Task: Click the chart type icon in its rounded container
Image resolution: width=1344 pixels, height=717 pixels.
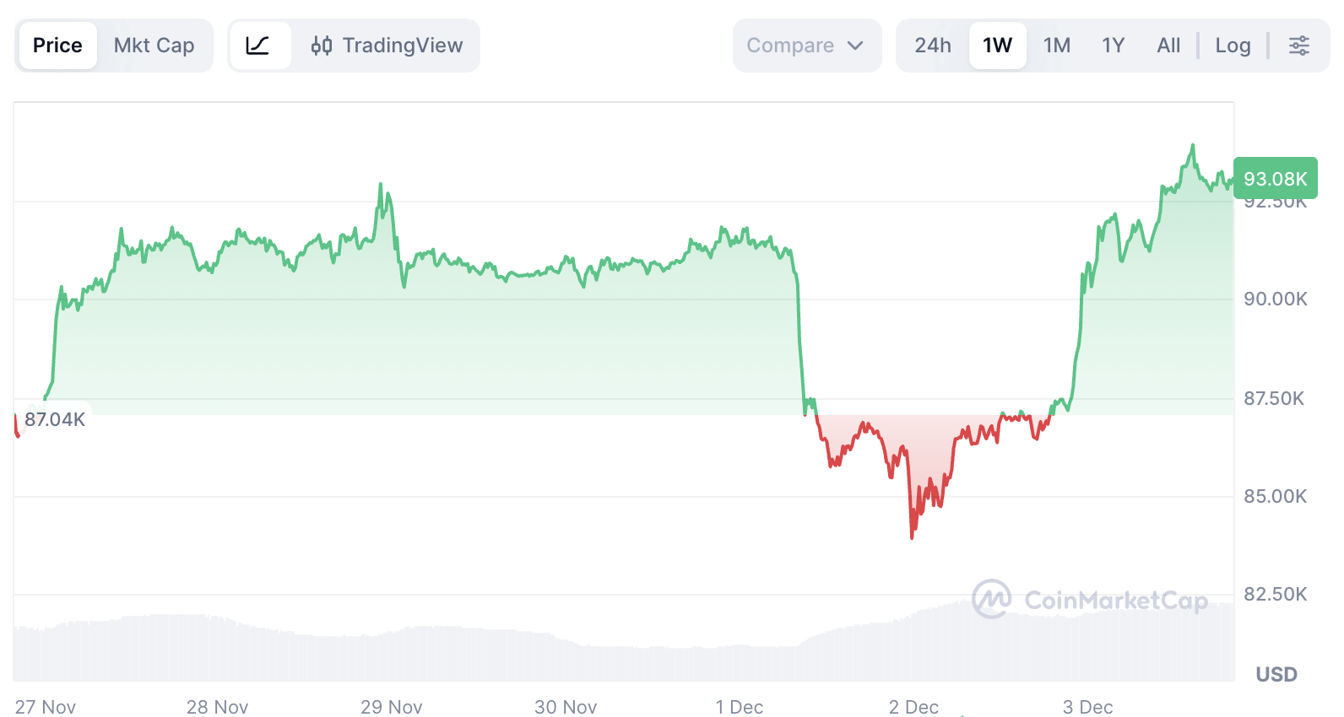Action: pyautogui.click(x=260, y=46)
